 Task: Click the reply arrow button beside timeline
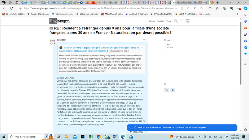166,90
